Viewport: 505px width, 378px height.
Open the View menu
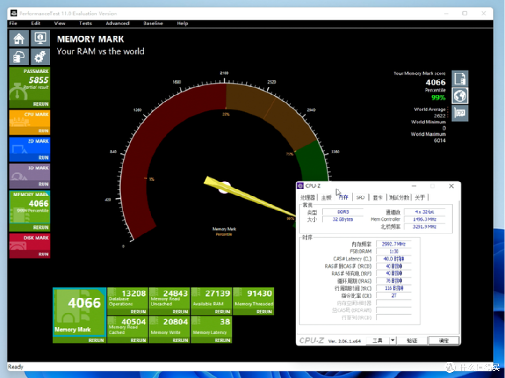coord(60,23)
